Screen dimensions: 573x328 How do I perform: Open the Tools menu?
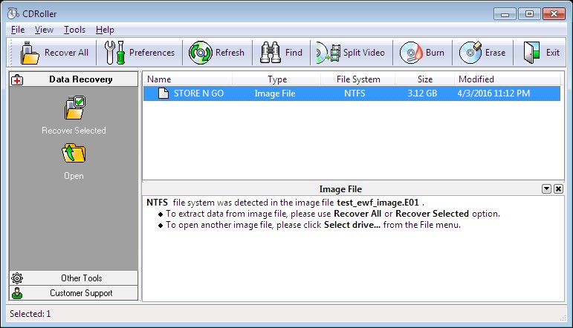pos(74,30)
